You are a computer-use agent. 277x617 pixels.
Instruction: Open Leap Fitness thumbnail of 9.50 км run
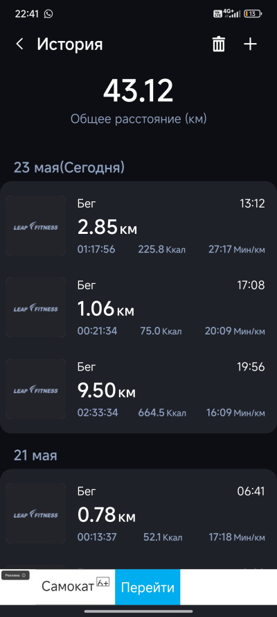pyautogui.click(x=36, y=389)
